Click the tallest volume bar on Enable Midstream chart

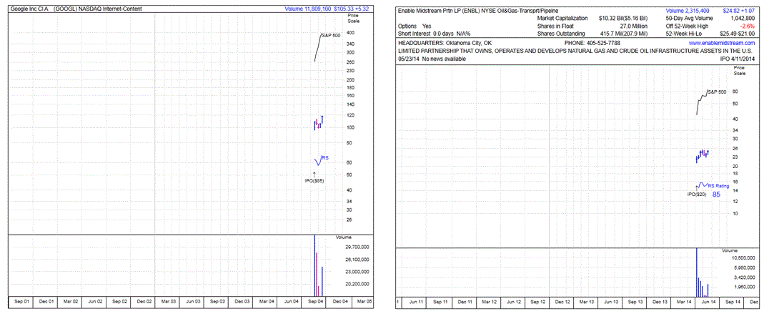pyautogui.click(x=697, y=273)
